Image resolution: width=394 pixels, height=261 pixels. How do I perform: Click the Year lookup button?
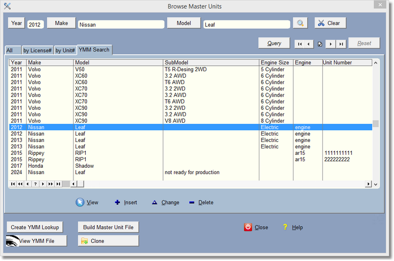click(x=16, y=23)
